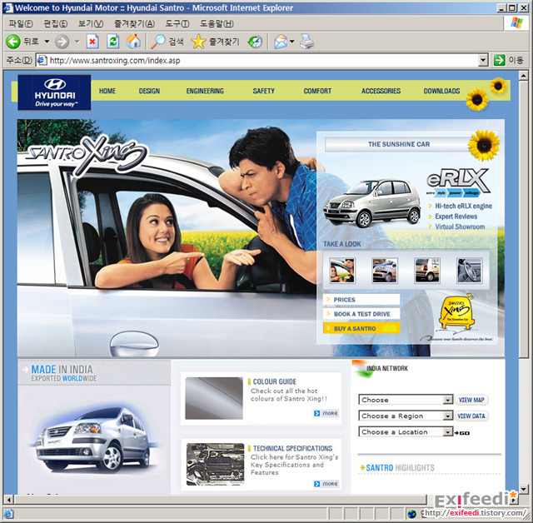Open the Mail envelope icon
The width and height of the screenshot is (533, 523).
pyautogui.click(x=281, y=42)
